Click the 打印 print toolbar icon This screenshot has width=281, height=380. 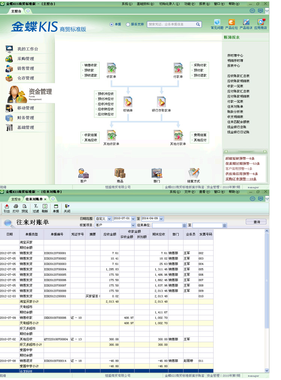click(x=16, y=208)
